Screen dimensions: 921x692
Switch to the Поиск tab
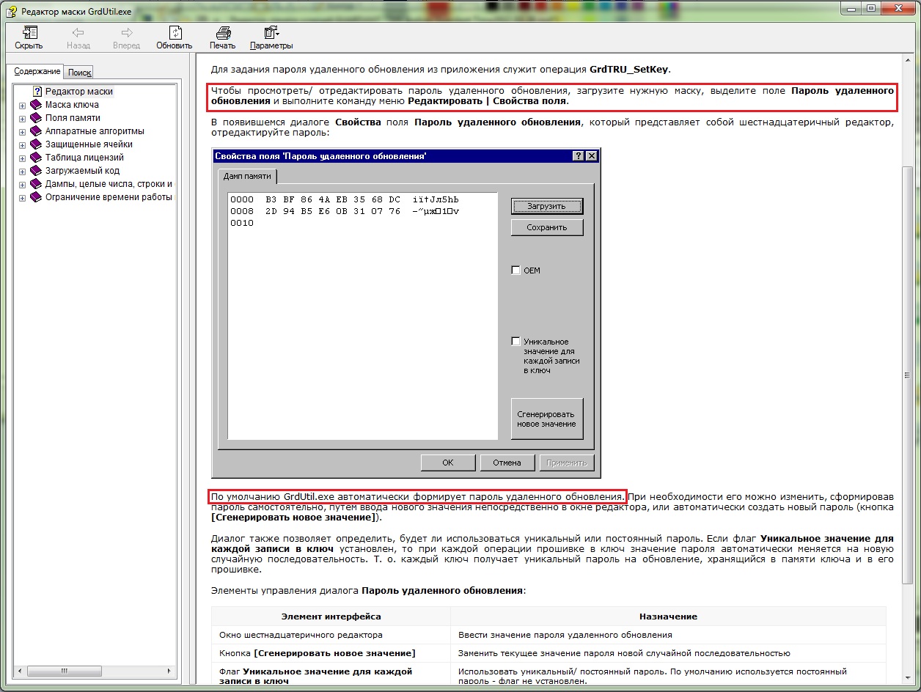[79, 73]
